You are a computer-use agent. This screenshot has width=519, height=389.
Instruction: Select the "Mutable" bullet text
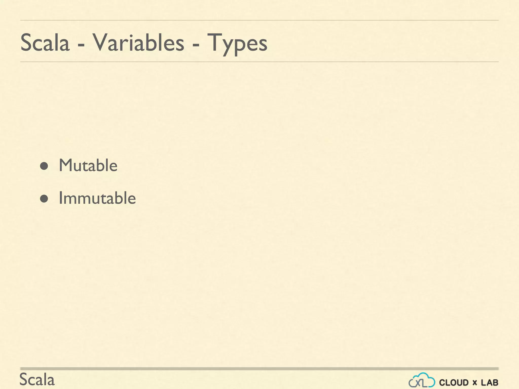pyautogui.click(x=88, y=166)
